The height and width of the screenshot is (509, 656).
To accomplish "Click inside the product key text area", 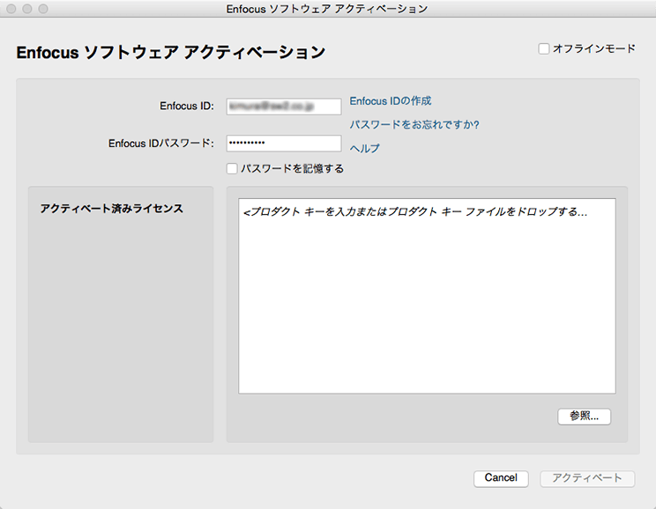I will tap(427, 296).
